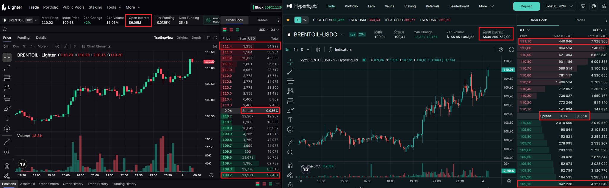Change candle chart type in Lighter toolbar
The width and height of the screenshot is (609, 188).
click(75, 46)
